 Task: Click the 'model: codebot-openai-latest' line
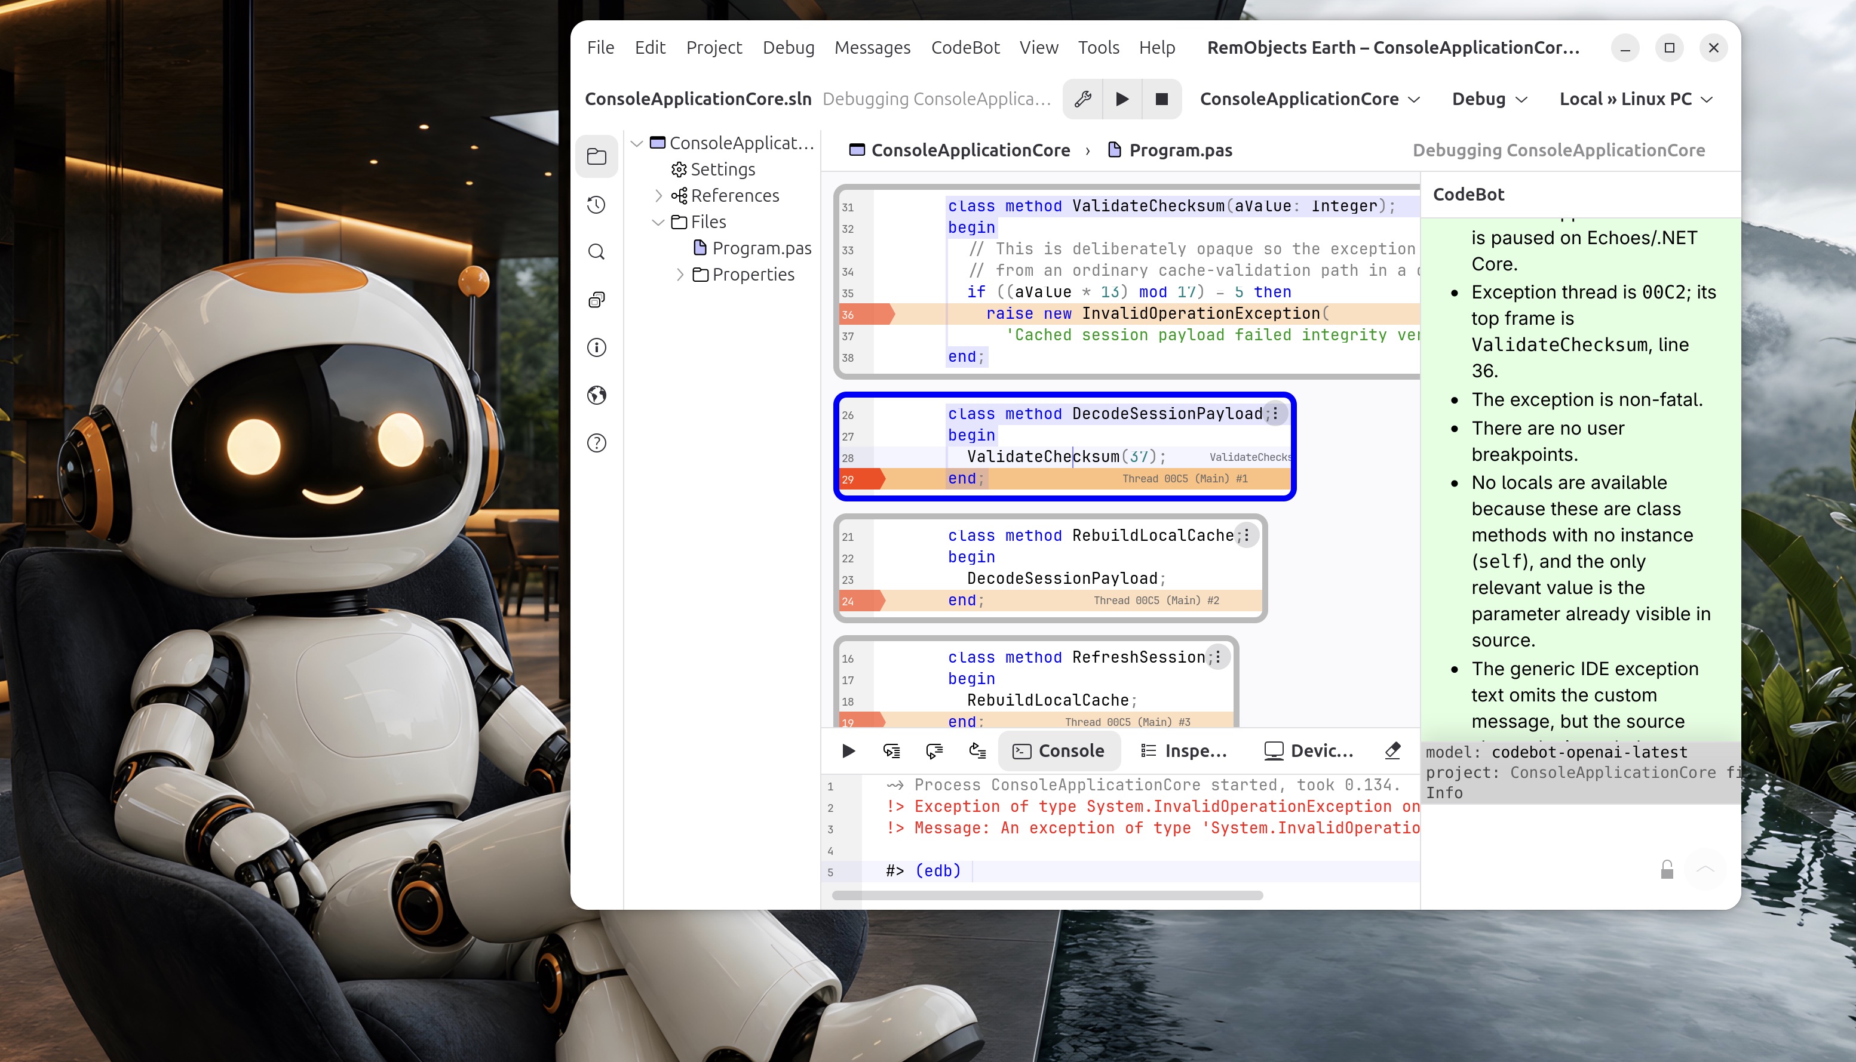1556,752
